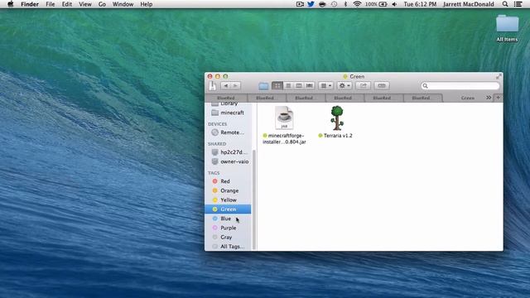Open the Jarrett MacDonald user menu
Viewport: 530px width, 298px height.
click(469, 4)
